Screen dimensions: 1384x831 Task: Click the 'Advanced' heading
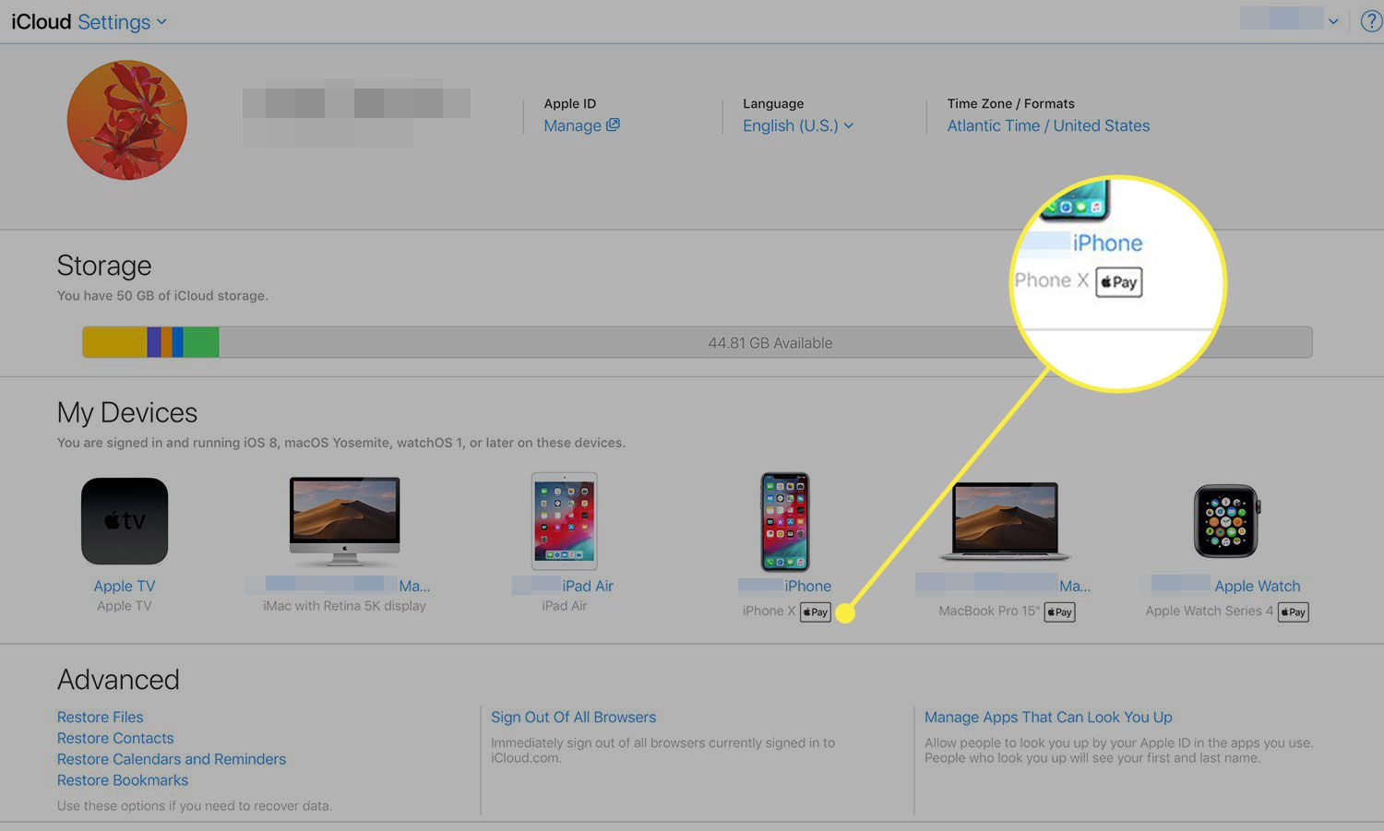click(118, 680)
